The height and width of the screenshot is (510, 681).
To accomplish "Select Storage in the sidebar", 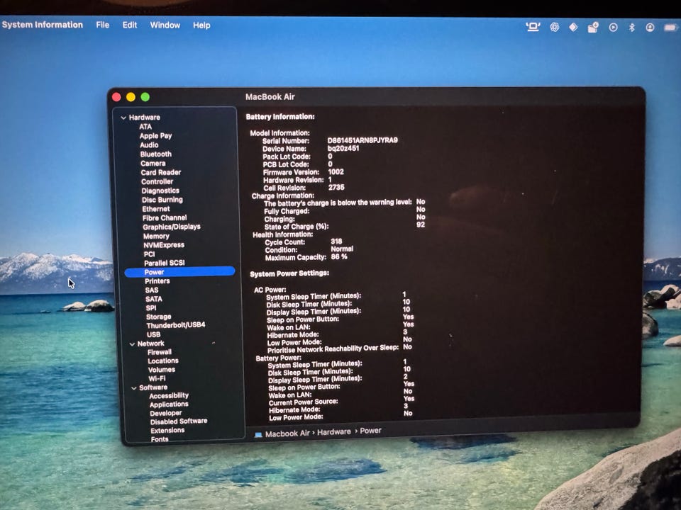I will [x=158, y=317].
